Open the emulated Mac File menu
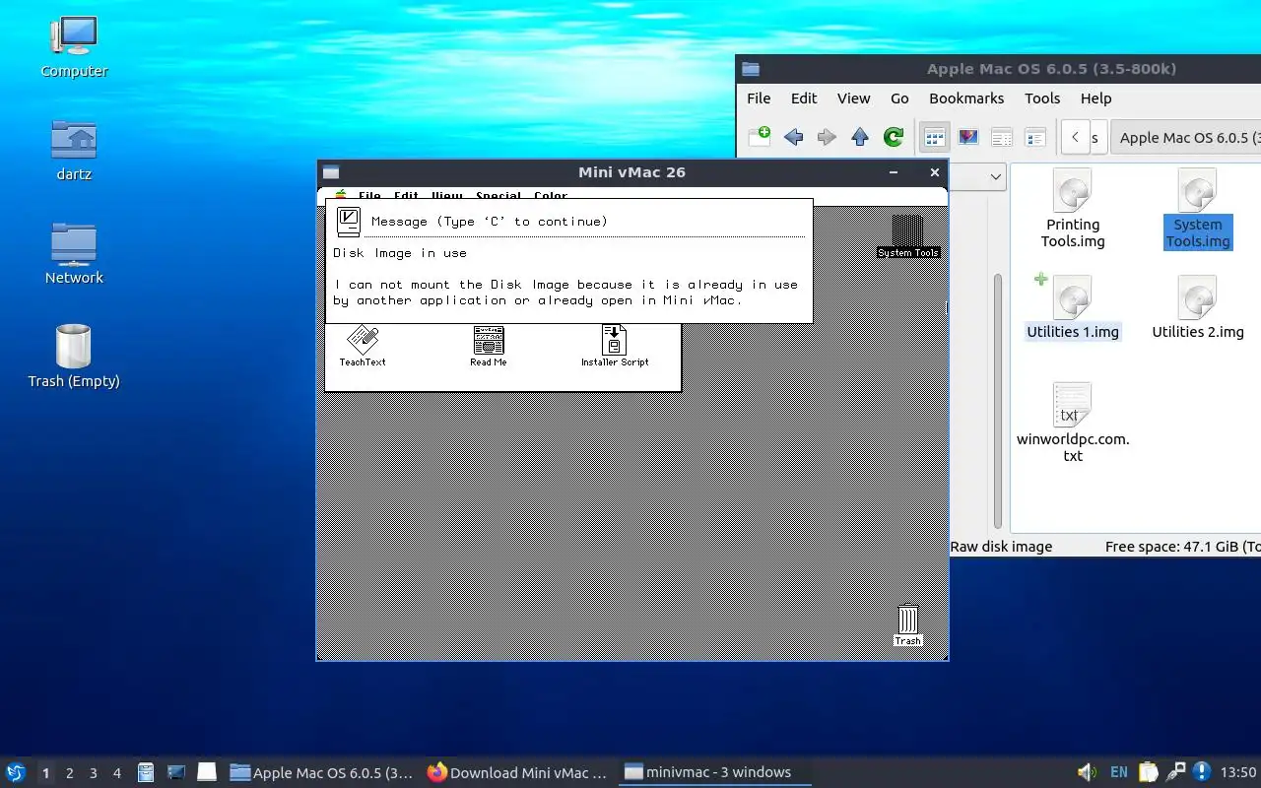1261x788 pixels. [x=369, y=197]
